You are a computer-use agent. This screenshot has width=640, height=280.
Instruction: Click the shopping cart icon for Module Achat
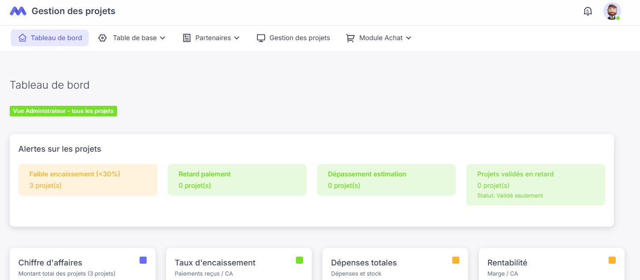tap(350, 38)
